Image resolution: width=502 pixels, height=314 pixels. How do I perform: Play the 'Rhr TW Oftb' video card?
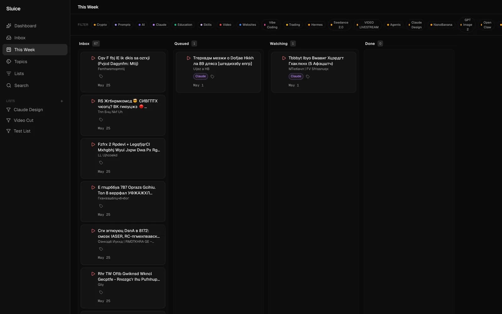coord(93,274)
